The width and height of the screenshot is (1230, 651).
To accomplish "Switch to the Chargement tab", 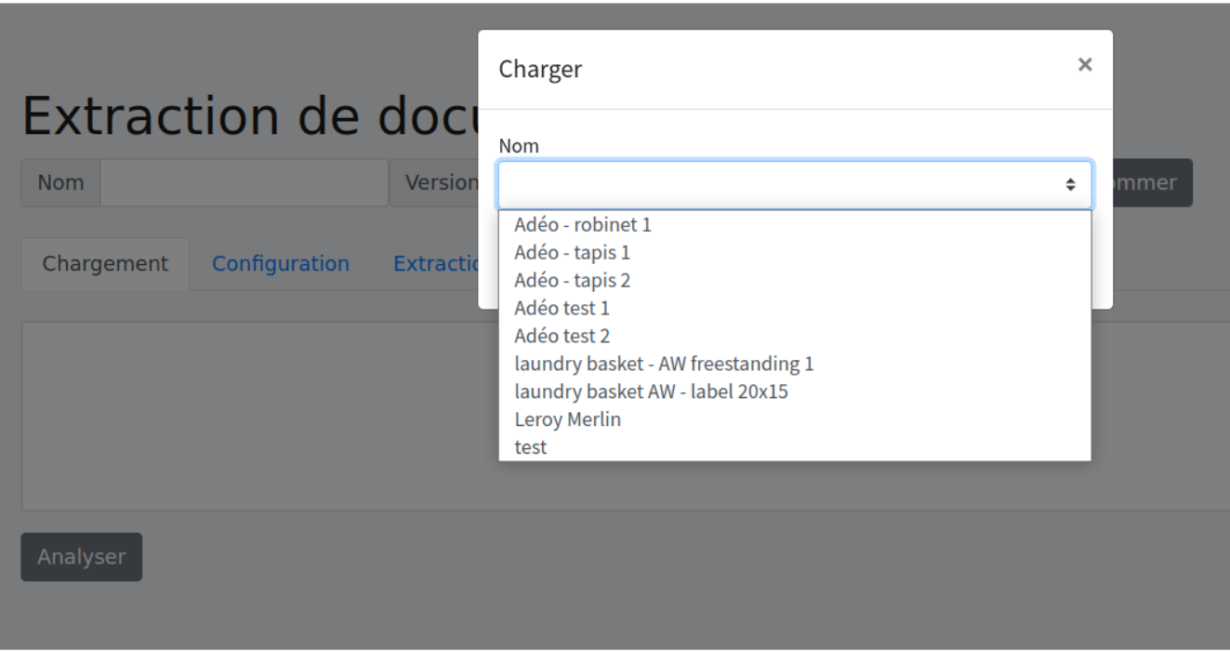I will [105, 264].
